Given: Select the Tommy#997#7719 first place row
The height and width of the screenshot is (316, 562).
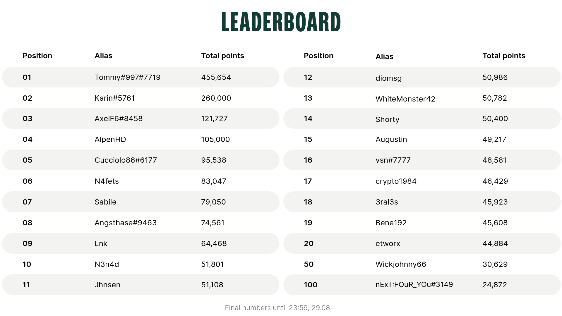Looking at the screenshot, I should tap(141, 77).
